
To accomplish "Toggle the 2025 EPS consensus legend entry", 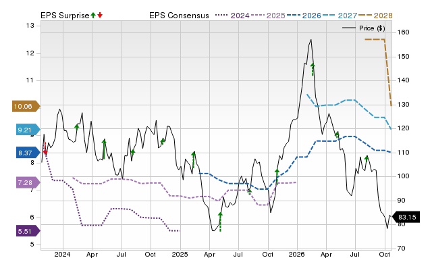I will click(x=268, y=16).
